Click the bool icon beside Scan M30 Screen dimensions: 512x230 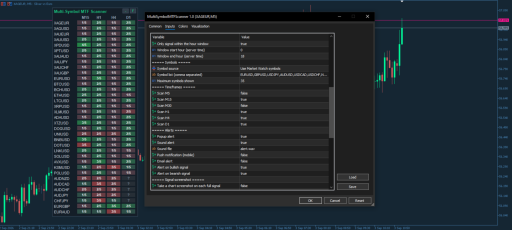[154, 105]
